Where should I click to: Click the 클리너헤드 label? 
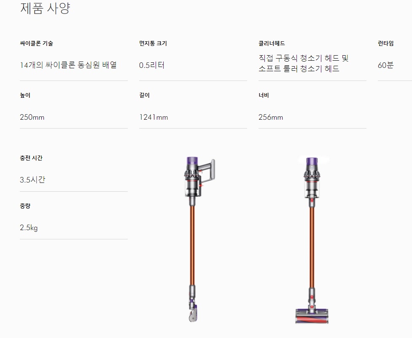(272, 43)
